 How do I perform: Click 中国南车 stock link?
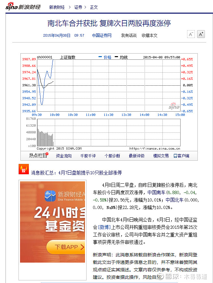click(156, 192)
